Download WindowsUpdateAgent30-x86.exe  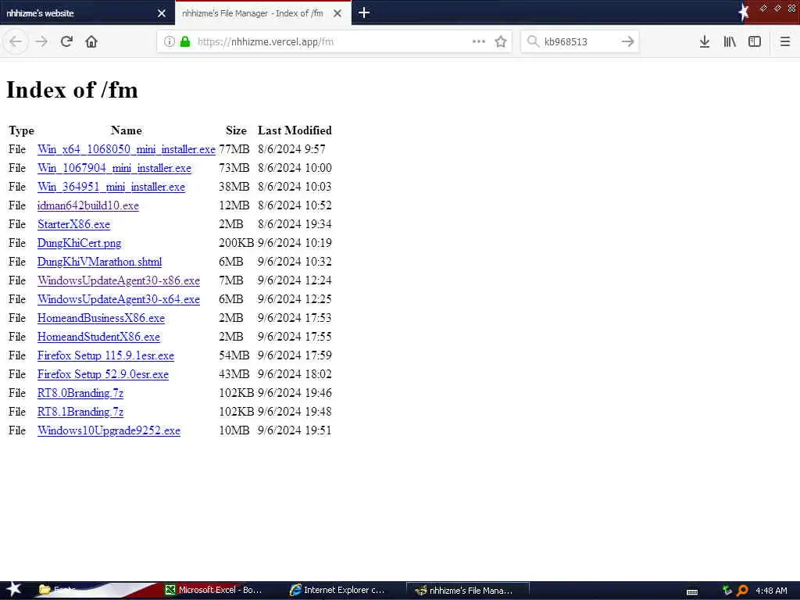(x=119, y=280)
